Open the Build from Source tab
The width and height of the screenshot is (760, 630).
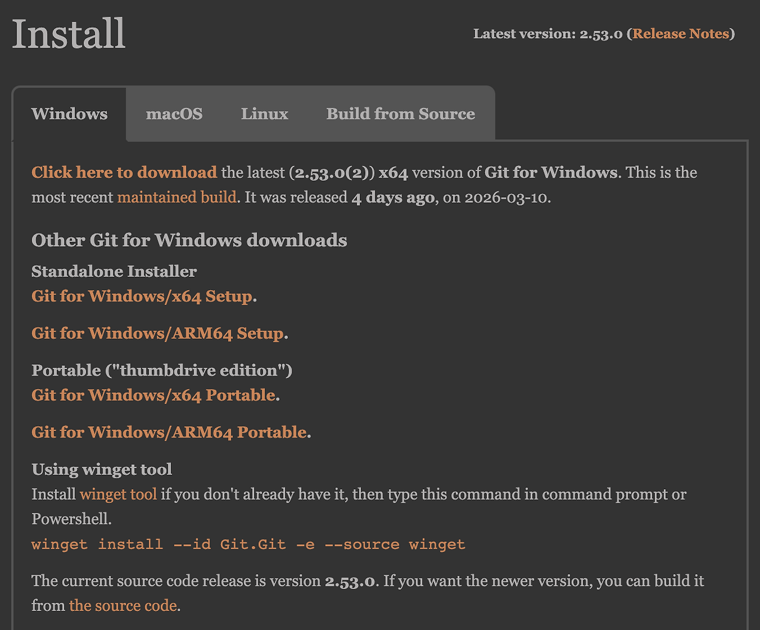401,114
